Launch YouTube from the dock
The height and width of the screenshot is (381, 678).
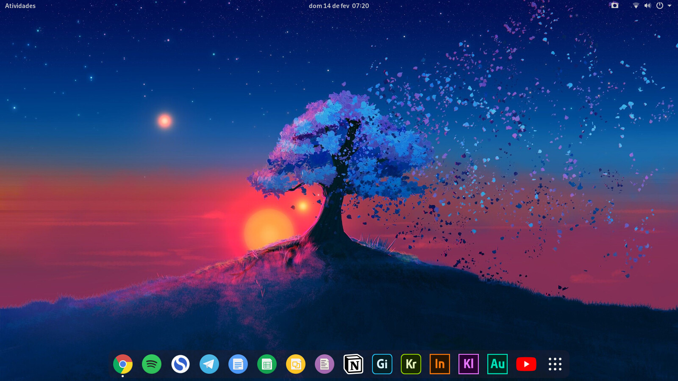pos(526,364)
